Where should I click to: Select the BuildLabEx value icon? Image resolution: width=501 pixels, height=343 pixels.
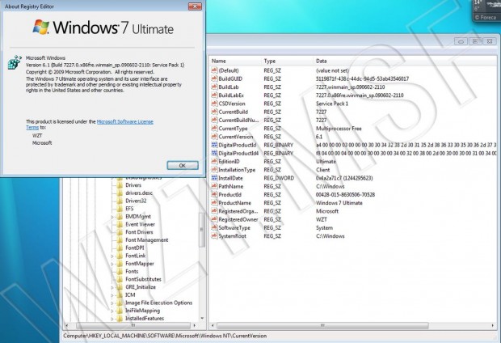click(x=214, y=95)
